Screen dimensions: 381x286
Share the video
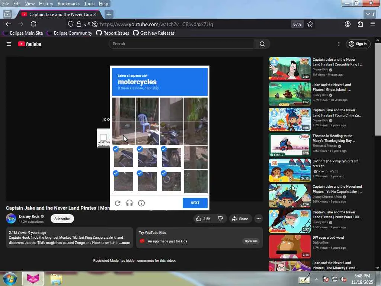240,219
